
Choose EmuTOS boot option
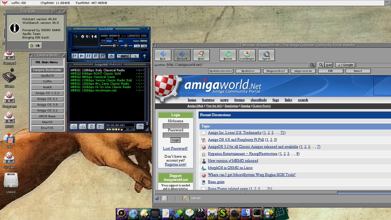click(x=47, y=128)
